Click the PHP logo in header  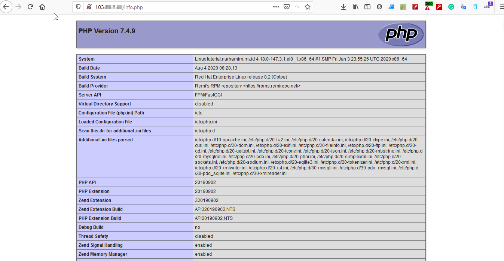click(401, 34)
